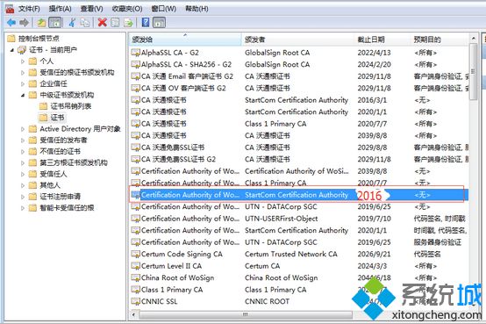
Task: Collapse the 中级证书颁发机构 node
Action: coord(23,95)
